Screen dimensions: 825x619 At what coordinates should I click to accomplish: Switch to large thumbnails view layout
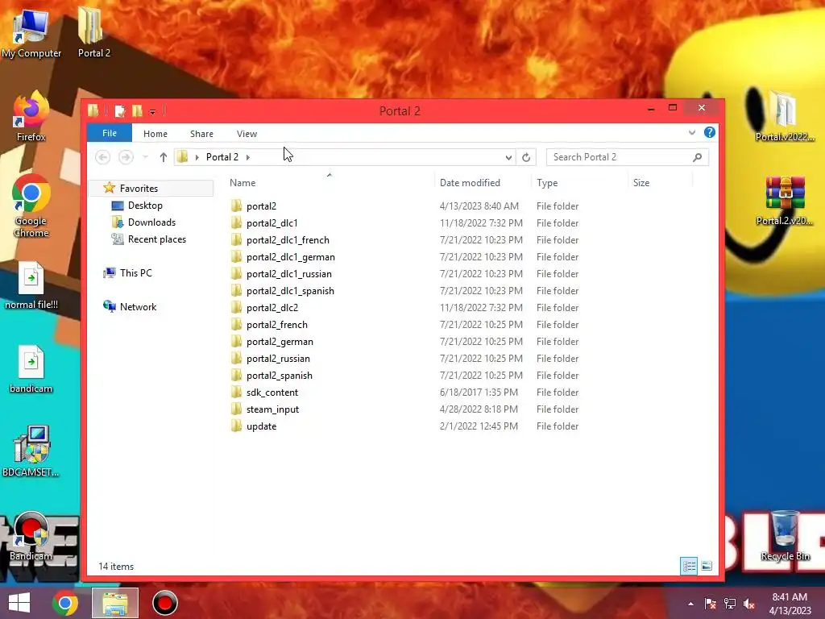[707, 567]
